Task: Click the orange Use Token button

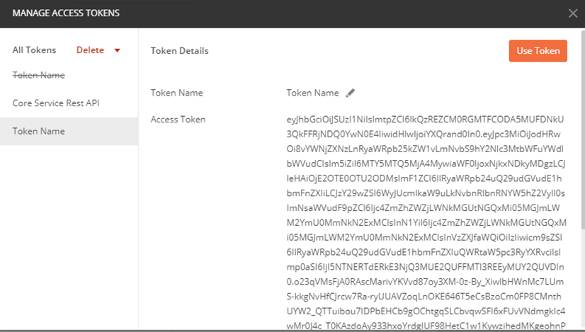Action: click(538, 51)
